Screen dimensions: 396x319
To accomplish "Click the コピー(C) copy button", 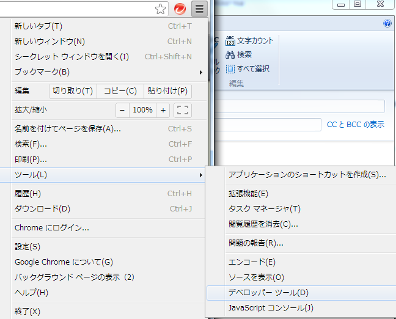I will pos(120,91).
